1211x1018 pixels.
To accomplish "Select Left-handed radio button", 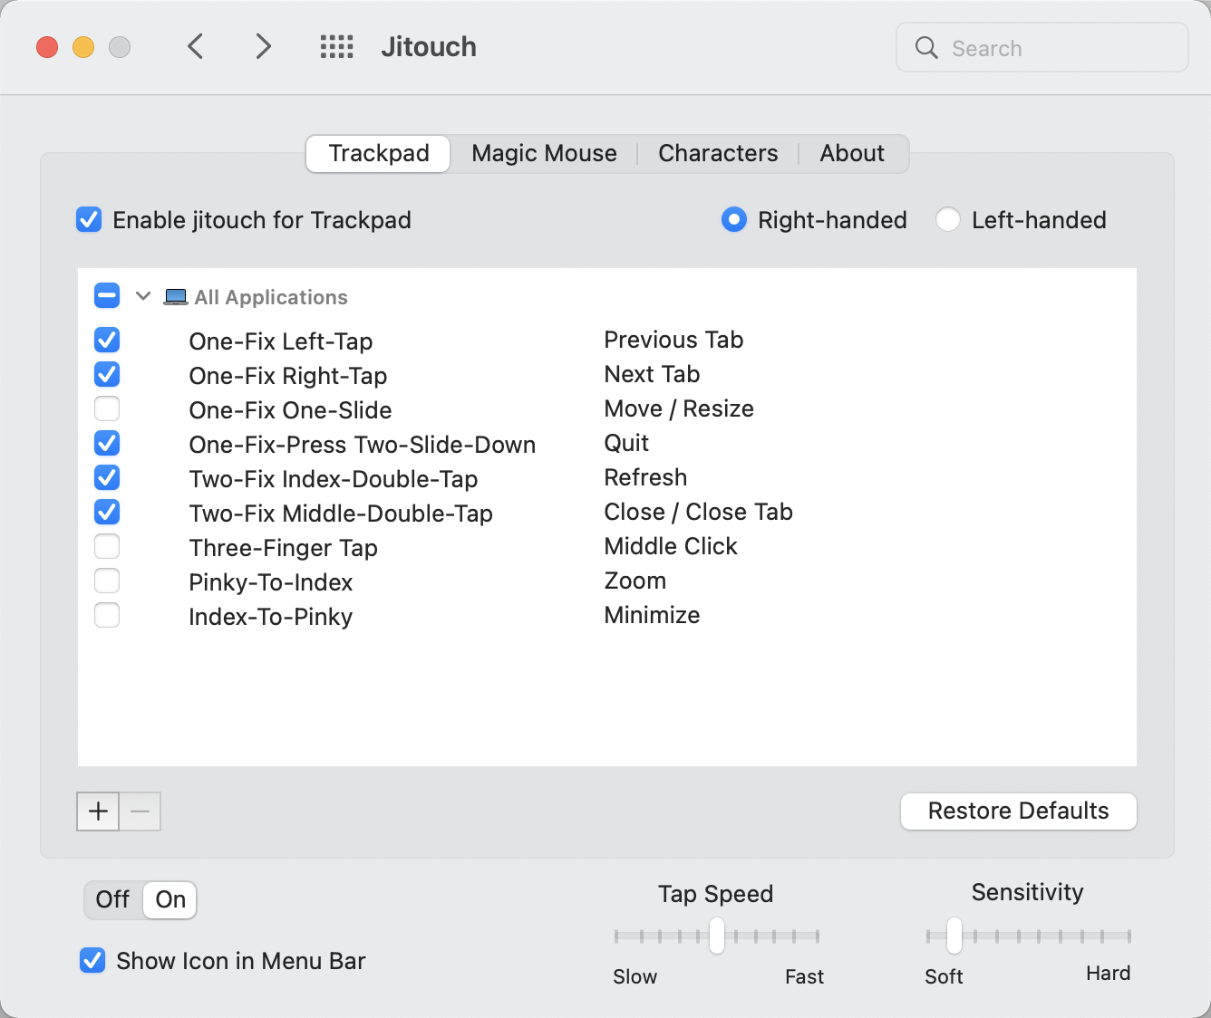I will [x=948, y=220].
